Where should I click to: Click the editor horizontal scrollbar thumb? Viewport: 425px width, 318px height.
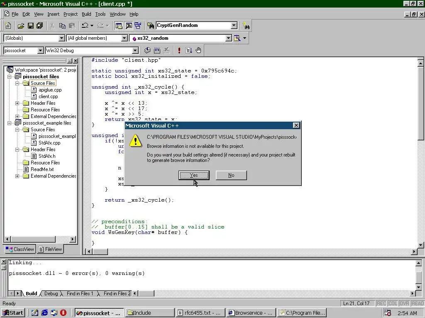coord(100,251)
